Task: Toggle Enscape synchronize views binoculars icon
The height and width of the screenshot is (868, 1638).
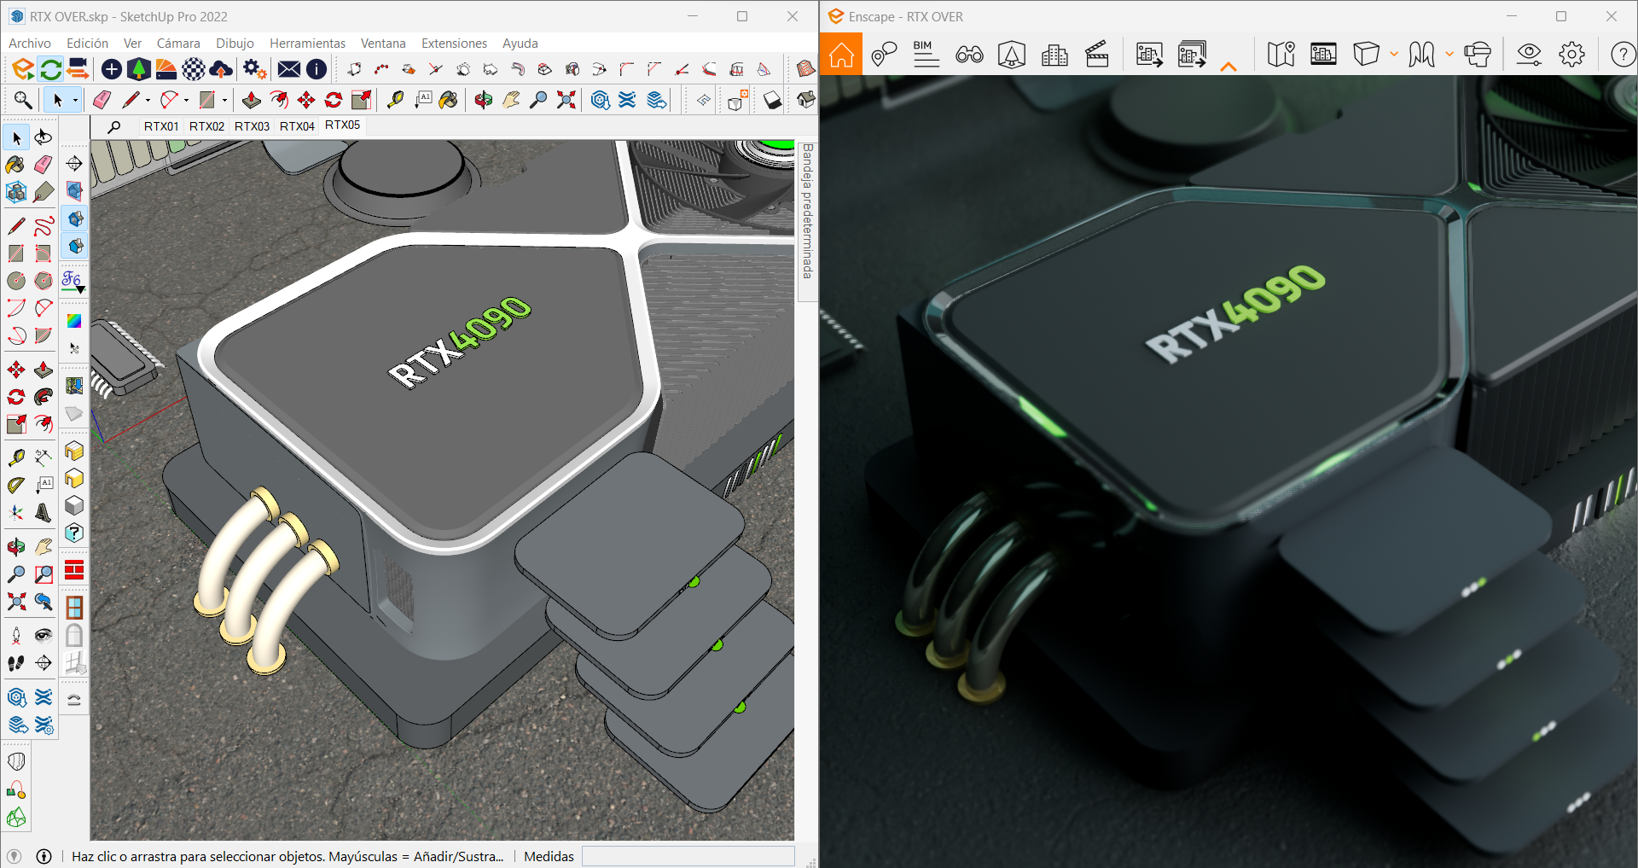Action: (x=969, y=55)
